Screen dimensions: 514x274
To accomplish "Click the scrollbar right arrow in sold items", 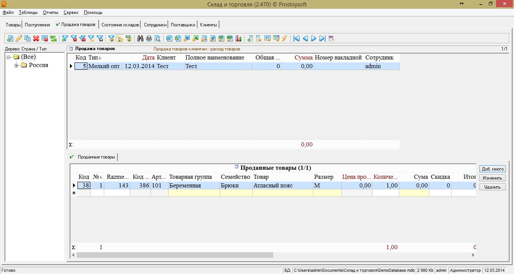I will pos(473,255).
